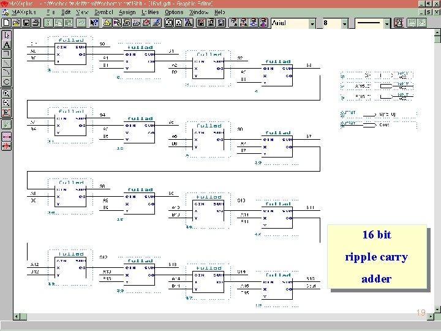Open the Help menu

(x=219, y=12)
